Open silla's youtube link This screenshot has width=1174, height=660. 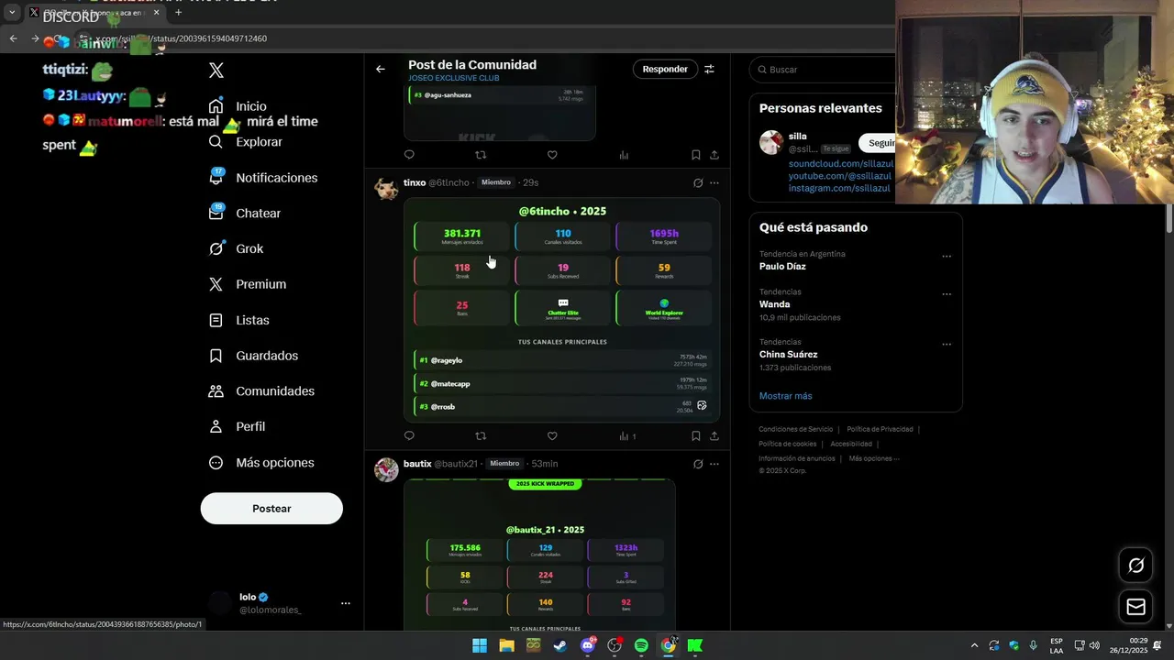click(840, 175)
